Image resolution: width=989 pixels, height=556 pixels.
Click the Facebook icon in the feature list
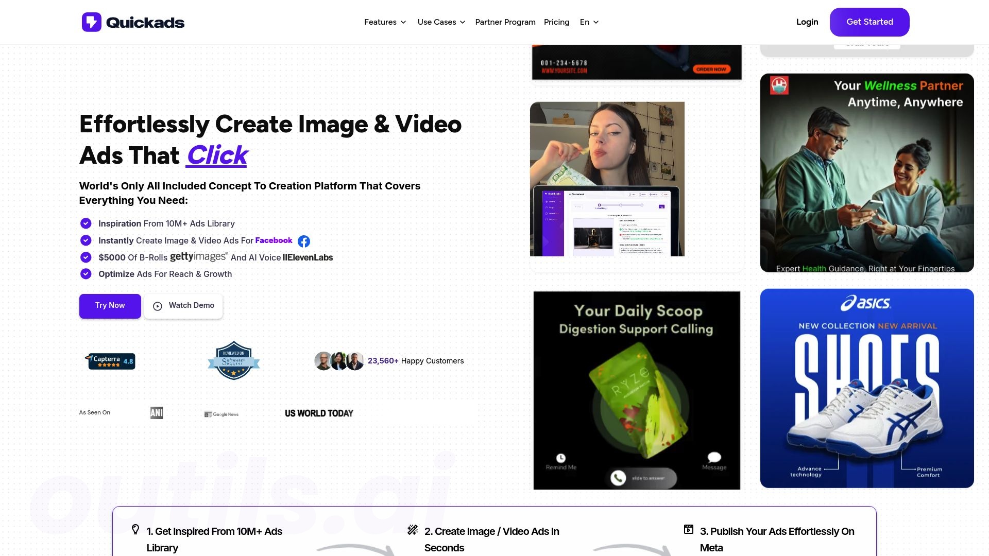[x=304, y=241]
